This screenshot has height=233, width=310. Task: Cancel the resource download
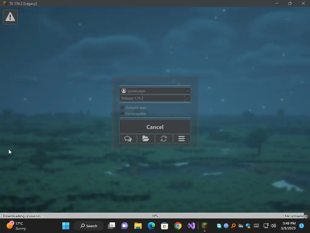[x=155, y=127]
